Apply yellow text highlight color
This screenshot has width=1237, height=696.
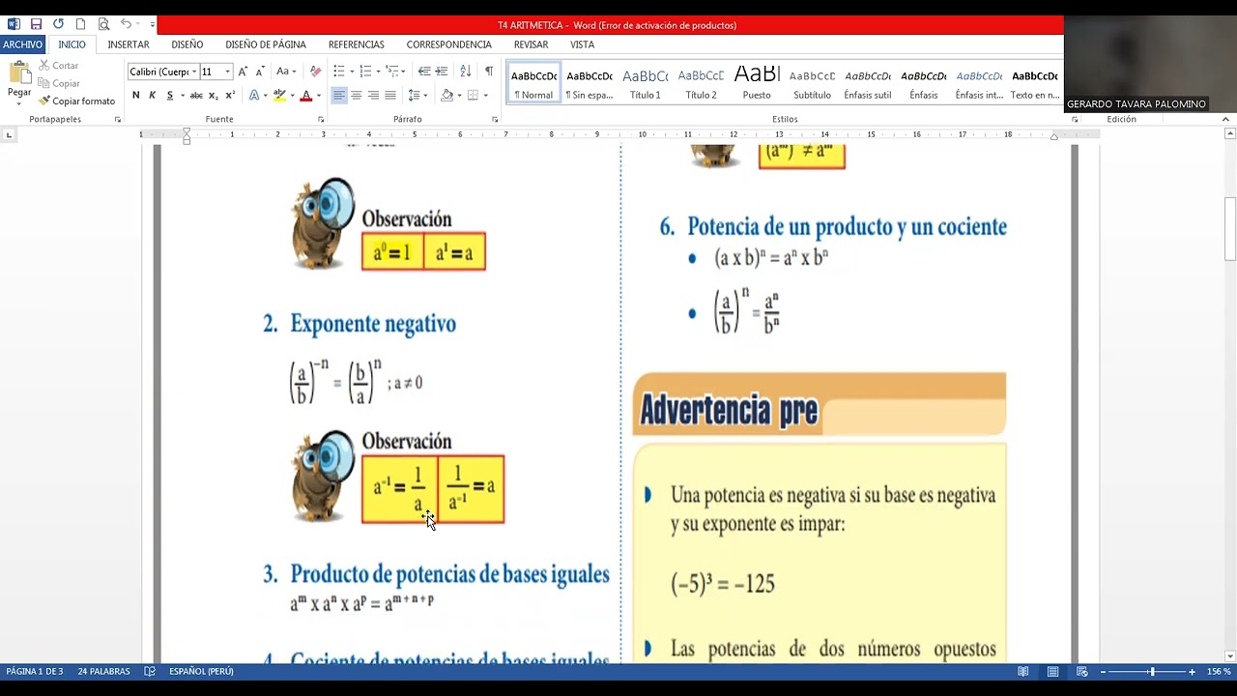tap(279, 95)
